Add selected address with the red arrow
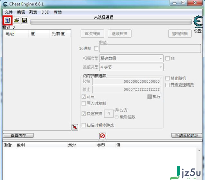205x180 pixels. pos(75,127)
